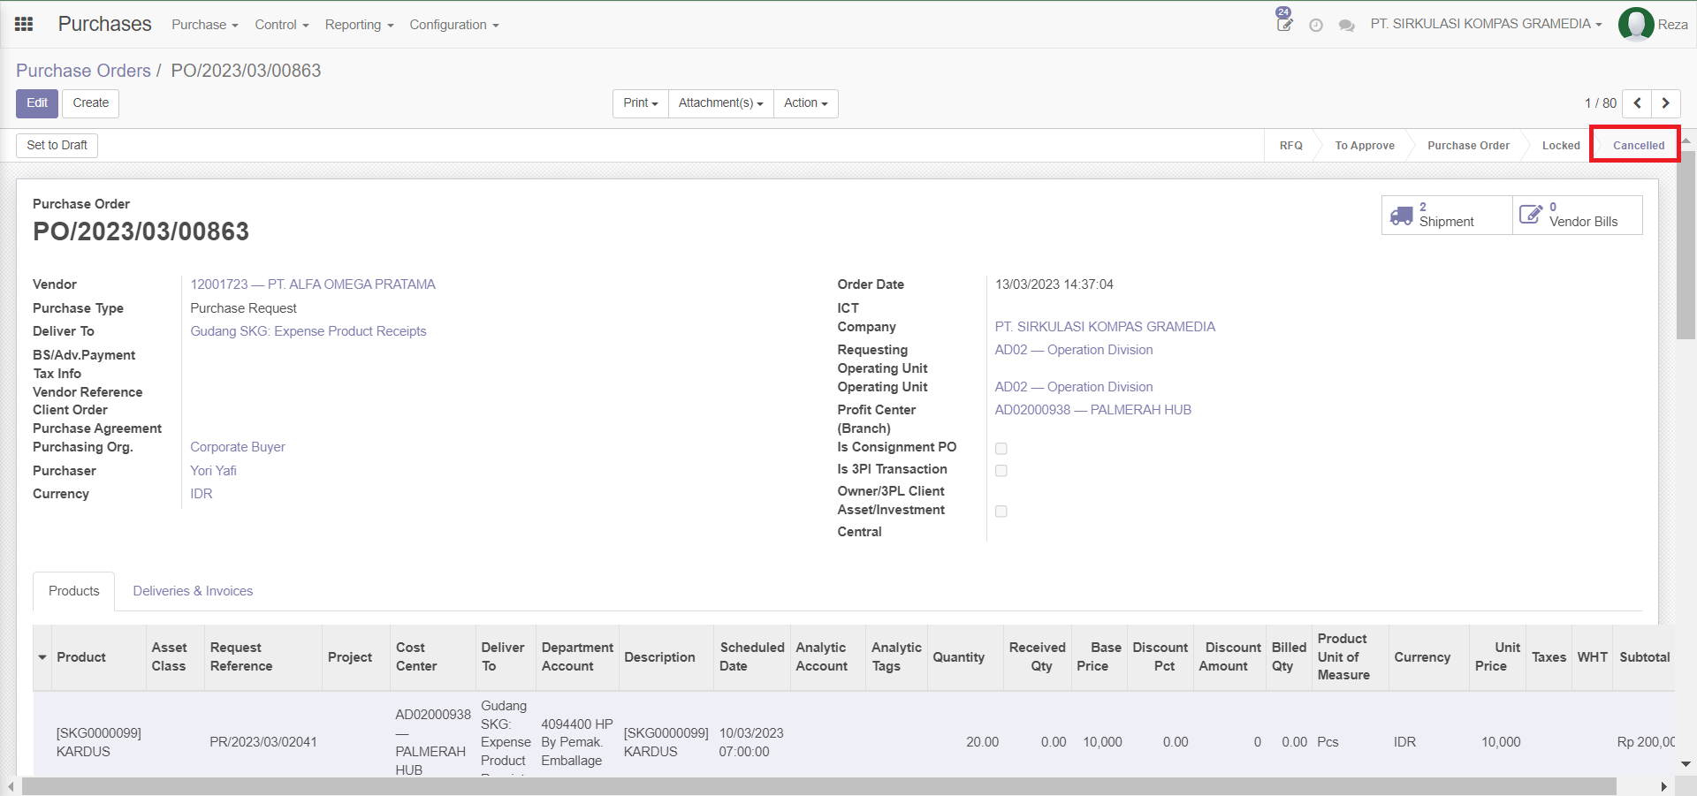
Task: Click the Vendor Bills edit icon
Action: point(1531,214)
